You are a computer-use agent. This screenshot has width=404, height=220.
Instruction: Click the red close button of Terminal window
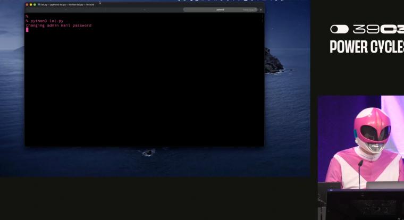27,4
